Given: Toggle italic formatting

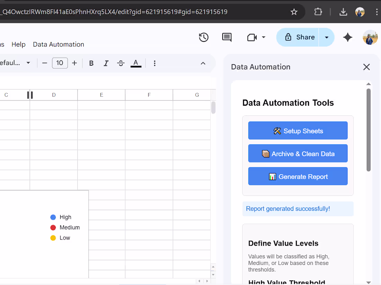Looking at the screenshot, I should (106, 63).
